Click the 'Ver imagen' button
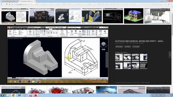Image resolution: width=173 pixels, height=97 pixels. pos(128,47)
